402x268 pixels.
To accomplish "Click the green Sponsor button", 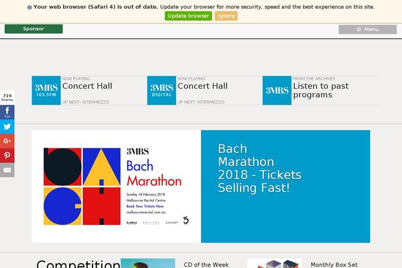I will tap(33, 29).
